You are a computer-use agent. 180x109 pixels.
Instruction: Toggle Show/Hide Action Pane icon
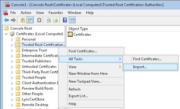72,20
